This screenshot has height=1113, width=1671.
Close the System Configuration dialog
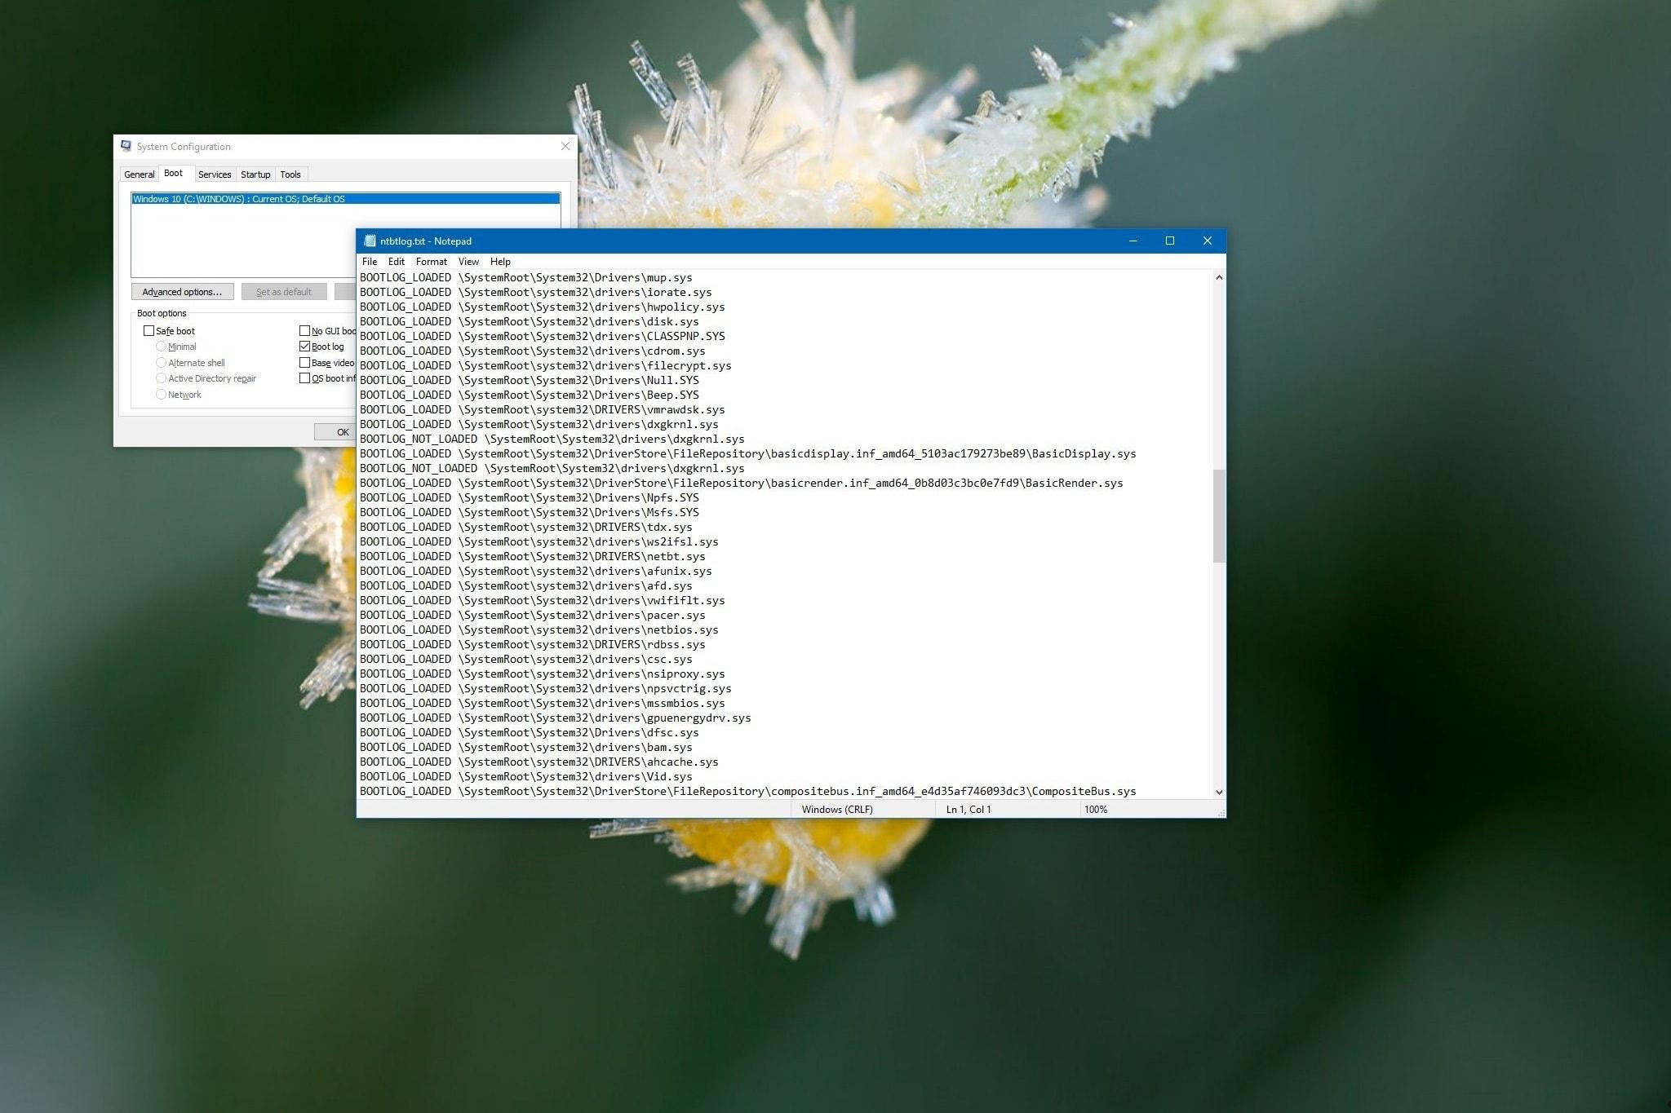pos(565,146)
